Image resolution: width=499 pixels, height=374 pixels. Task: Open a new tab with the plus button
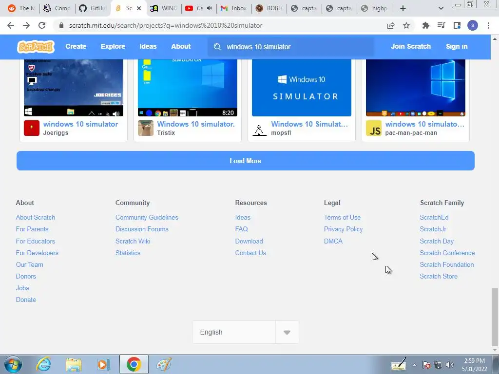tap(403, 8)
